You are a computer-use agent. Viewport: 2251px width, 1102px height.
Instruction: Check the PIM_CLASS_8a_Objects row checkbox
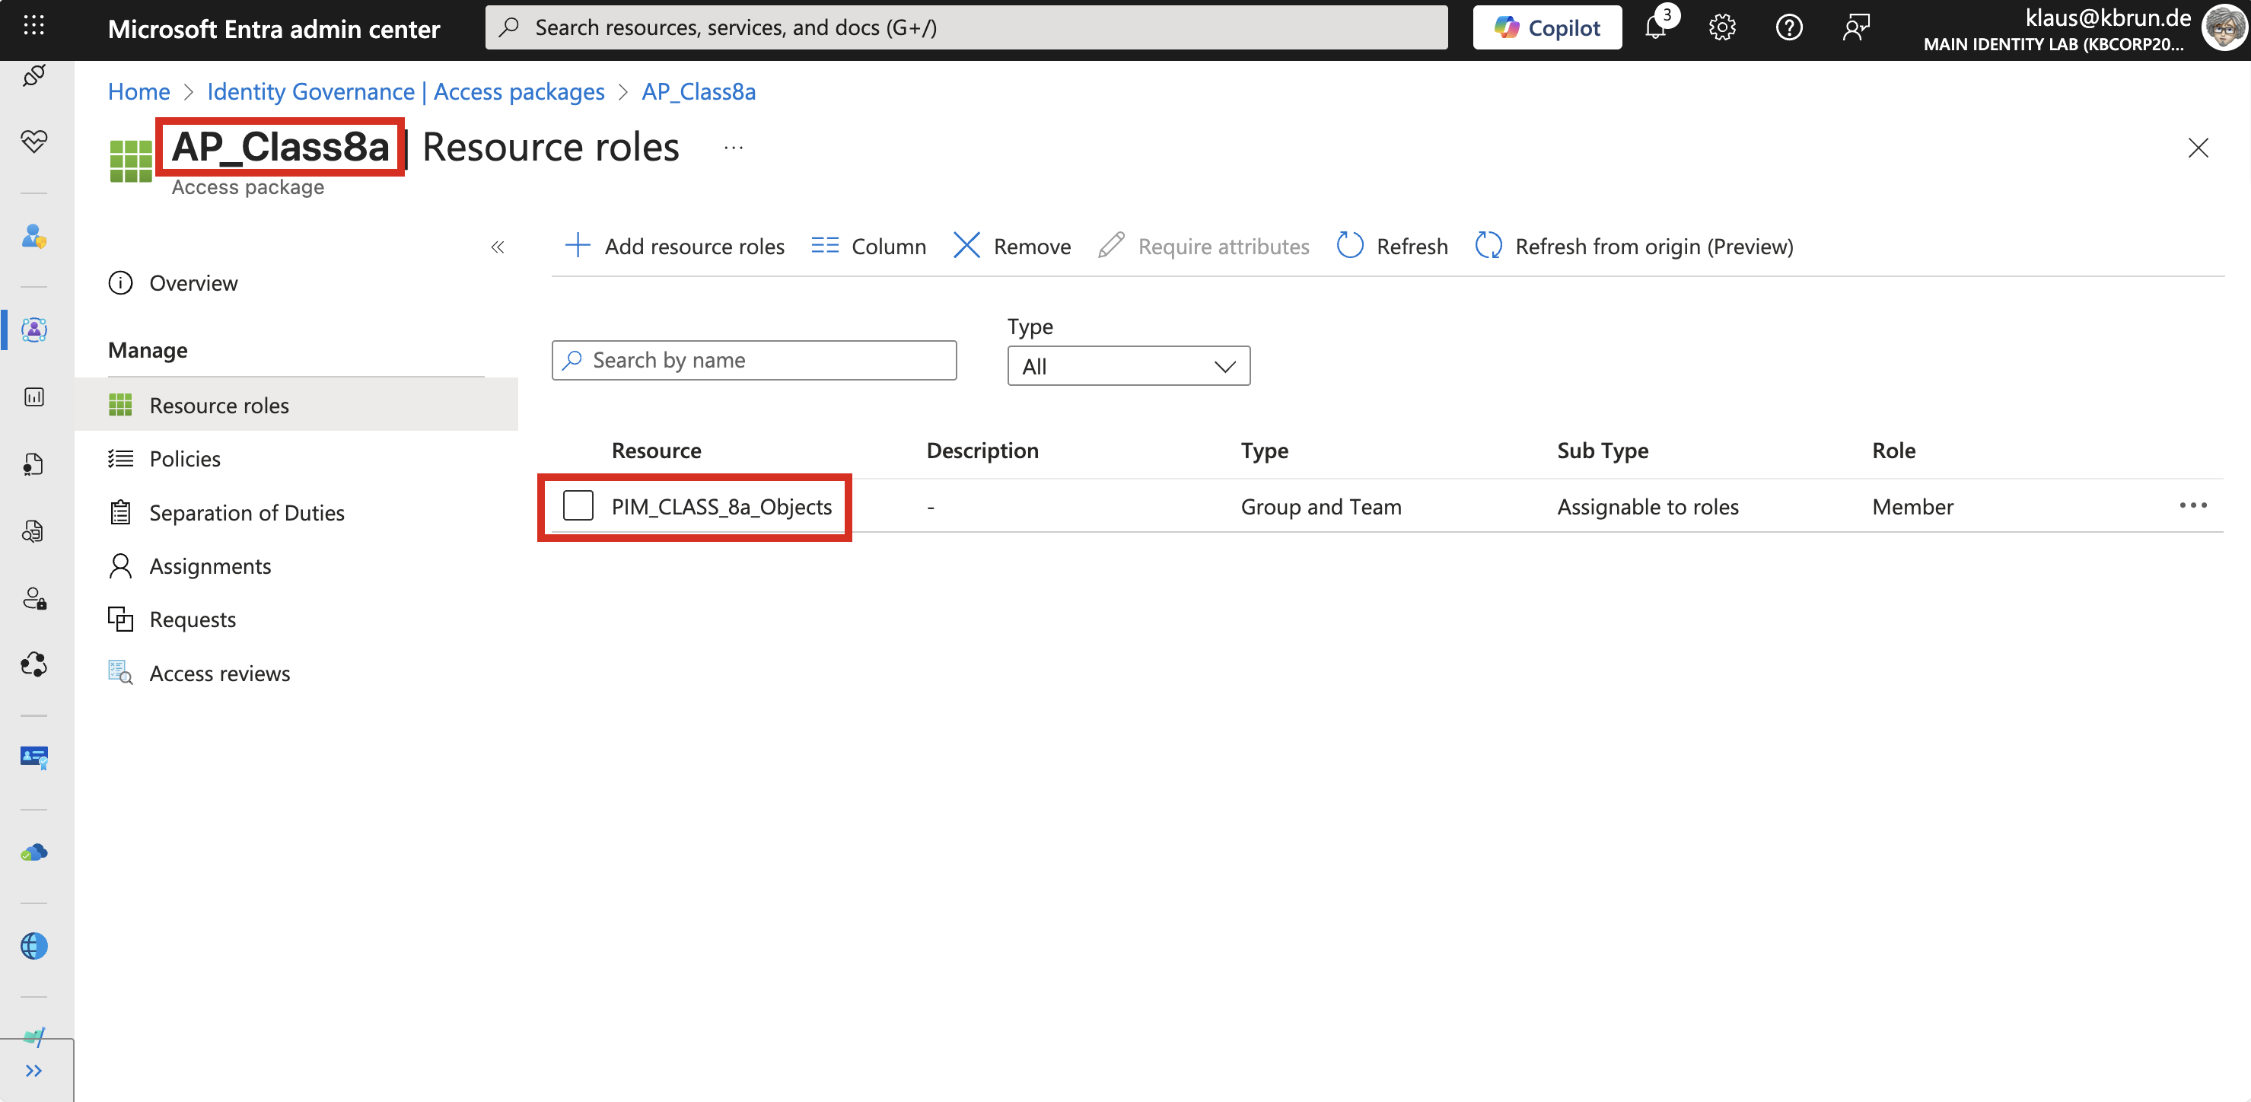pyautogui.click(x=578, y=506)
